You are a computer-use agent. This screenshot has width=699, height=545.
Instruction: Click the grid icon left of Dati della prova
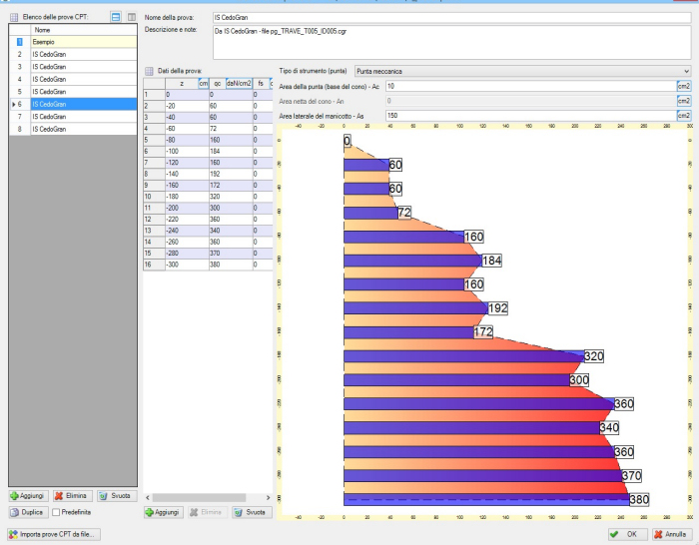[x=150, y=71]
